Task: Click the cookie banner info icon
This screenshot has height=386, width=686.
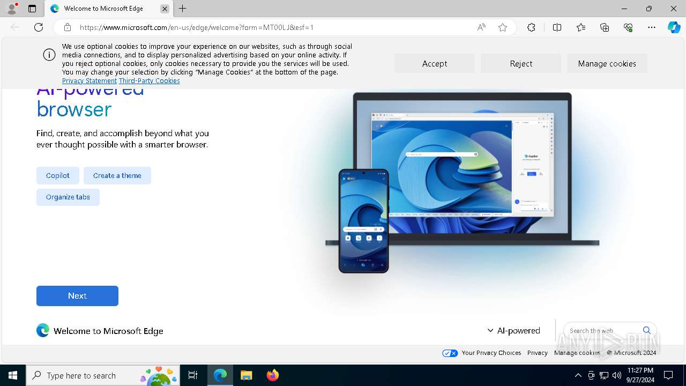Action: [x=49, y=55]
